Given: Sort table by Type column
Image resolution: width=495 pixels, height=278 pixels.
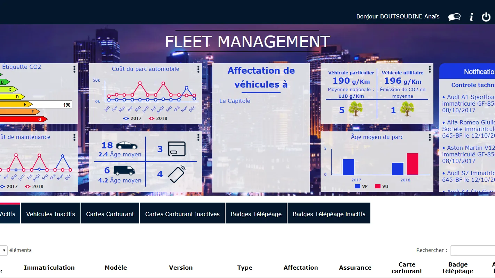Looking at the screenshot, I should coord(245,268).
